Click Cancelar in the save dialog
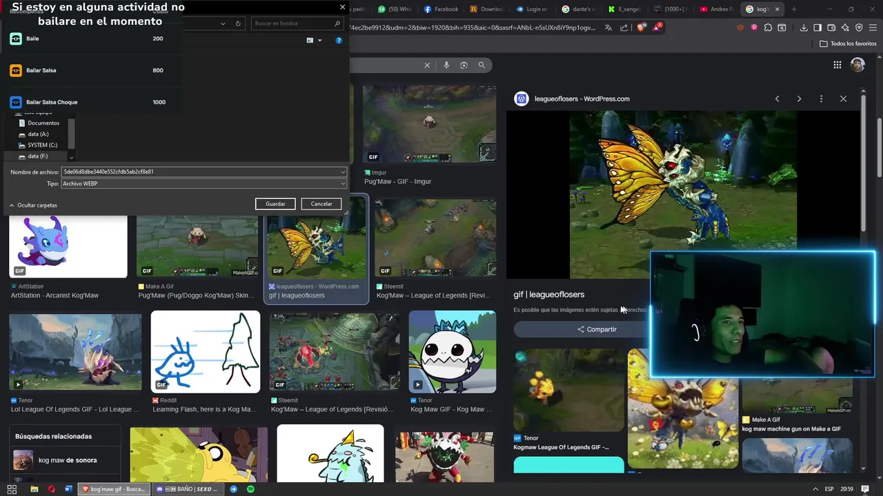The height and width of the screenshot is (496, 883). 321,204
